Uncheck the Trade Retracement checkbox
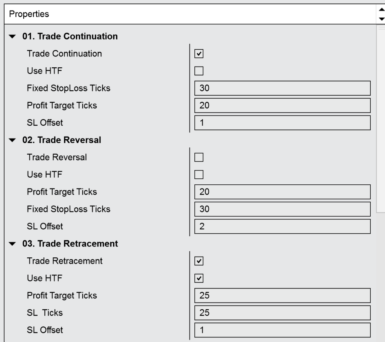385x342 pixels. [199, 261]
